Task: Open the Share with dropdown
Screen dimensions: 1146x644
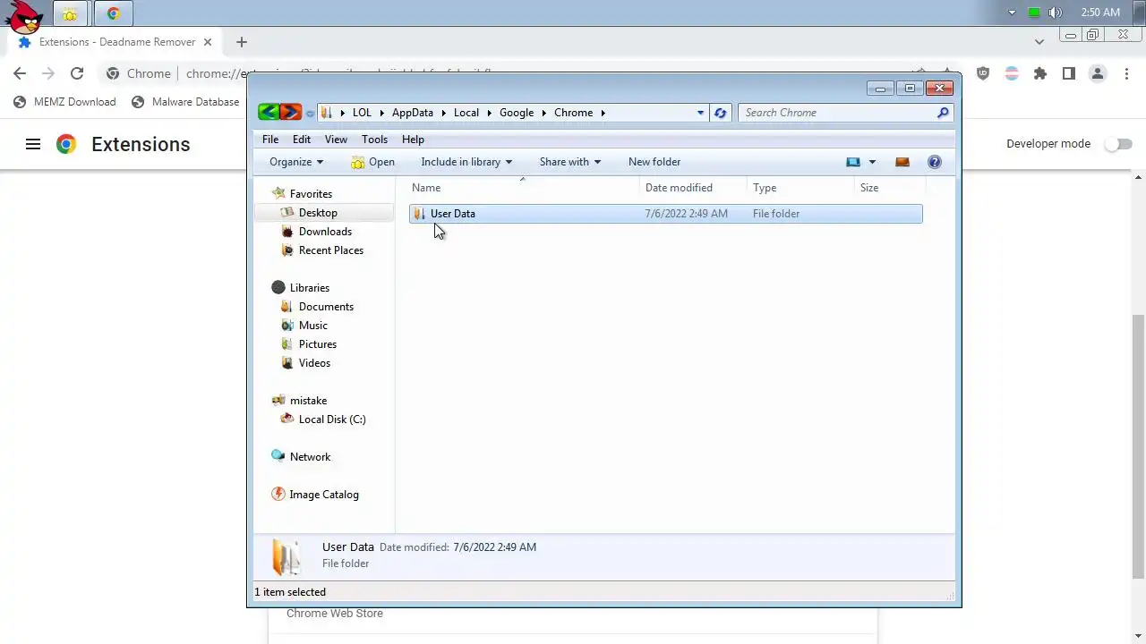Action: coord(569,162)
